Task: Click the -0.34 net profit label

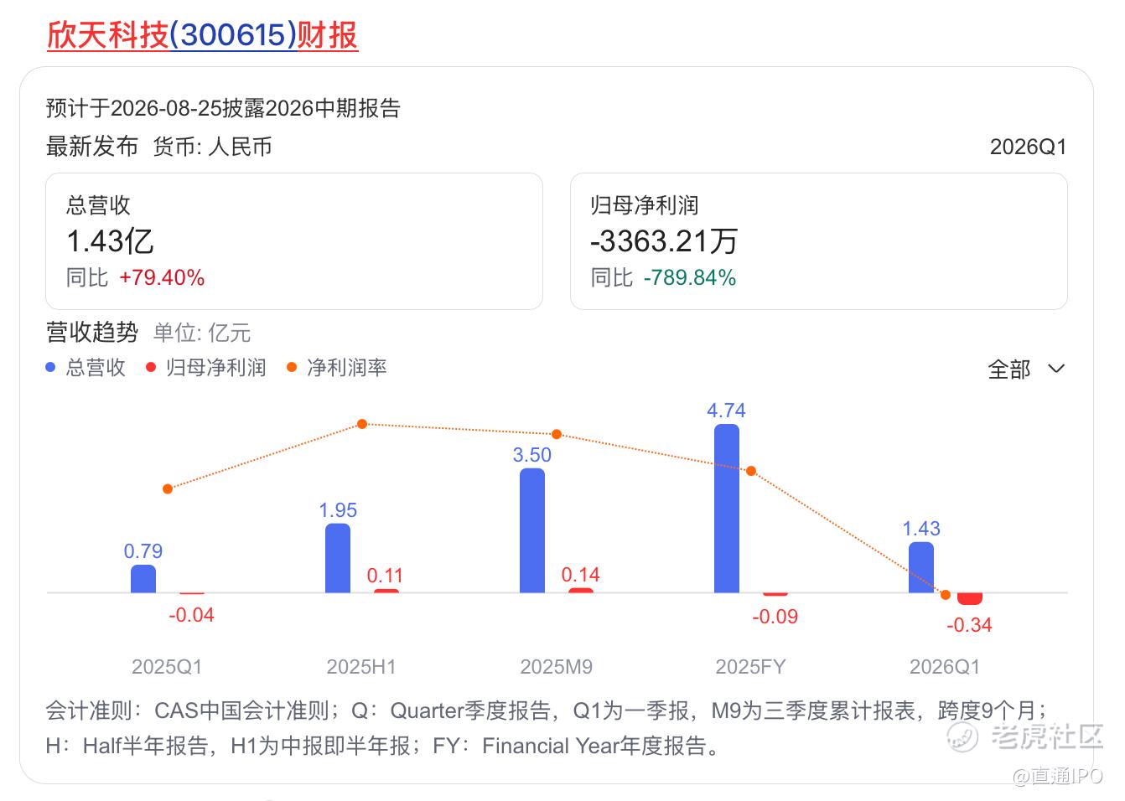Action: point(970,625)
